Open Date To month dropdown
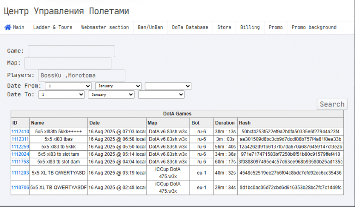 (111, 95)
